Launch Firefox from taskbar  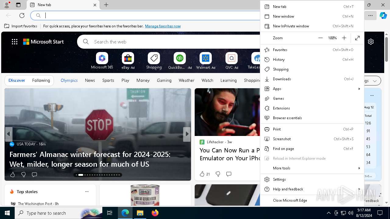[155, 213]
